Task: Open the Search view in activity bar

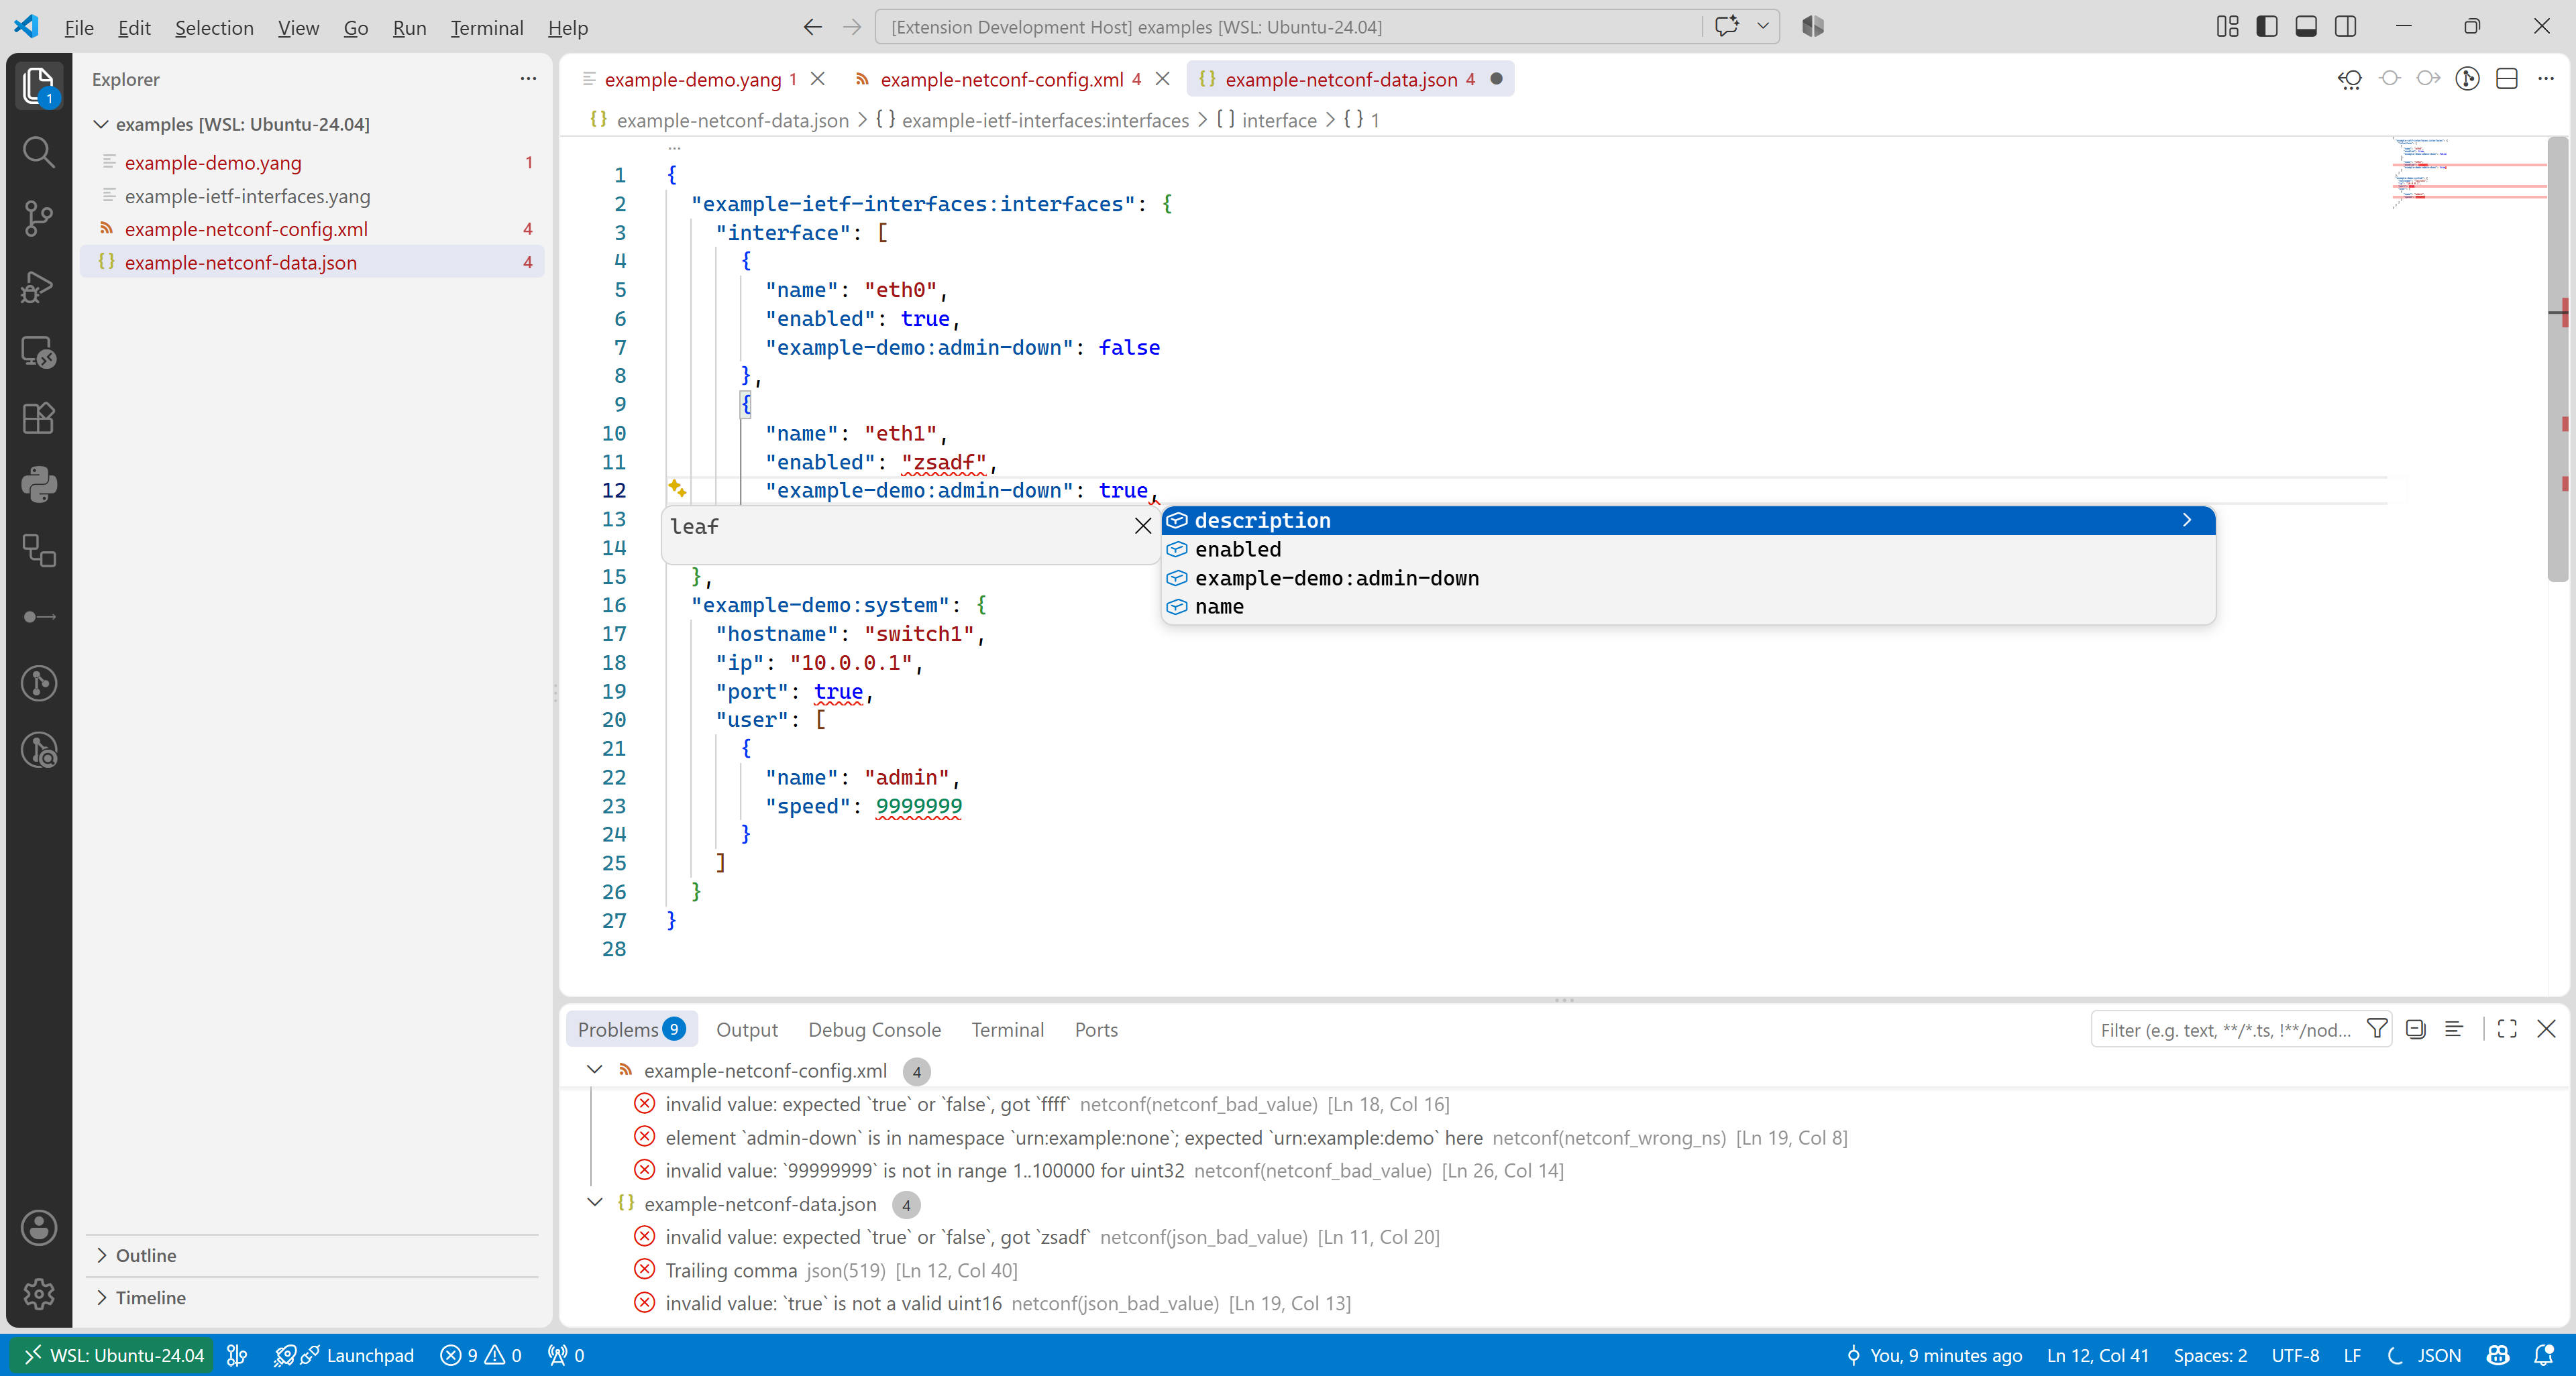Action: pyautogui.click(x=38, y=152)
